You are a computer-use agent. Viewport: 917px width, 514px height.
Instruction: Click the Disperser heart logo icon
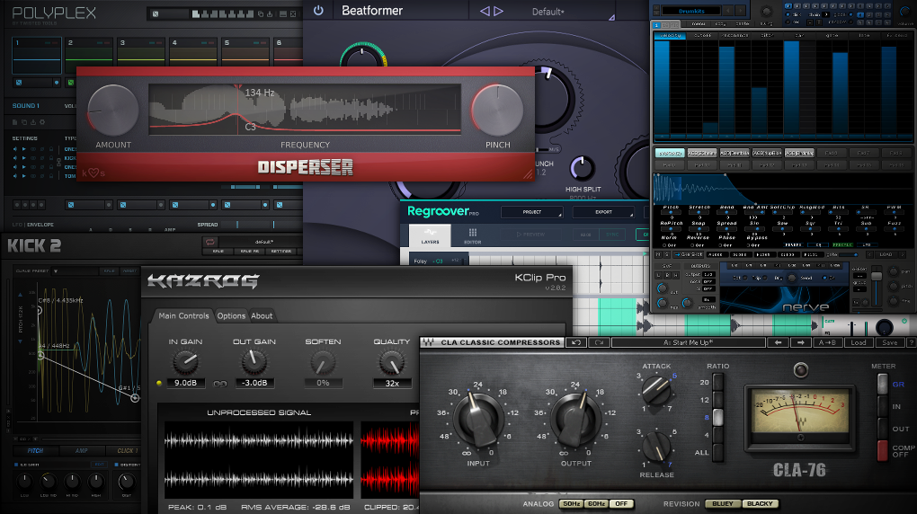tap(93, 173)
